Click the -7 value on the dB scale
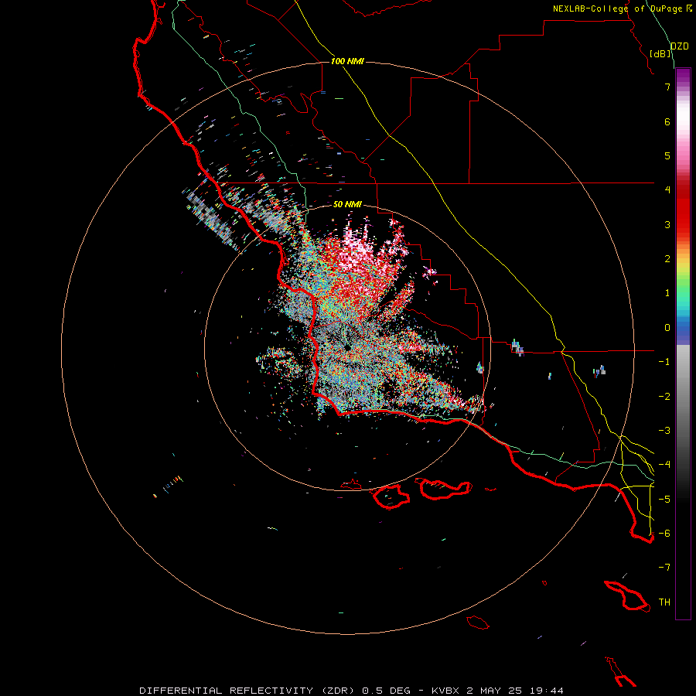 [x=664, y=568]
